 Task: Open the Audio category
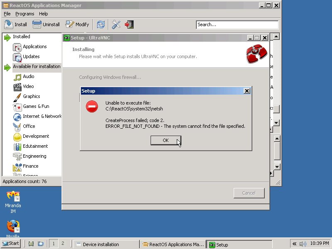pyautogui.click(x=28, y=76)
